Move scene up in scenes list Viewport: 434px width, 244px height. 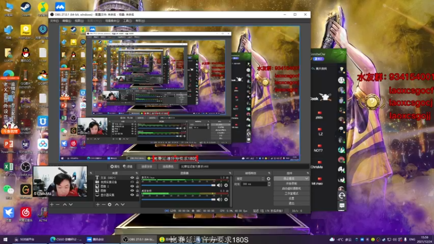tap(65, 204)
